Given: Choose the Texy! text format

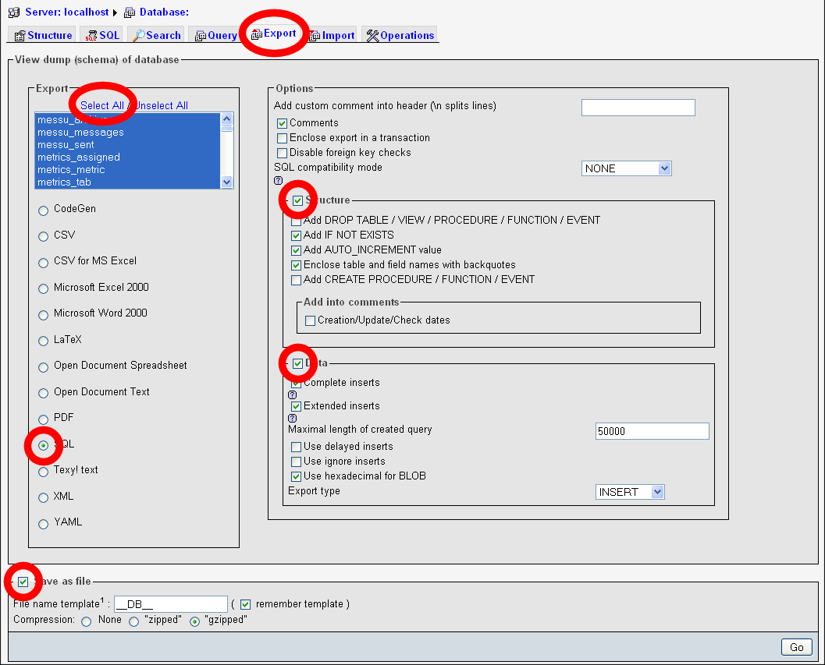Looking at the screenshot, I should pyautogui.click(x=43, y=472).
